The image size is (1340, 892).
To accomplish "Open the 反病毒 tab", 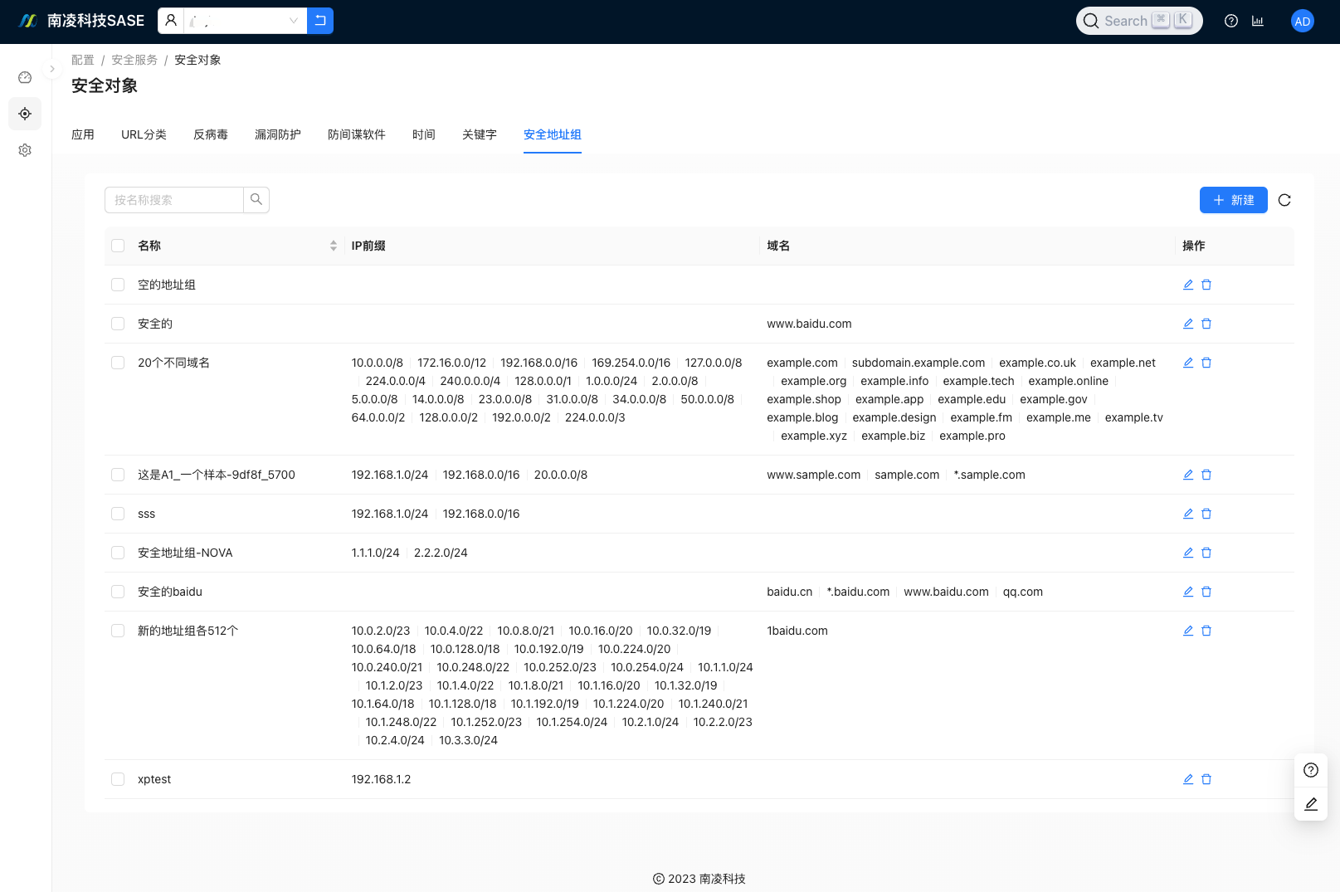I will (x=211, y=134).
